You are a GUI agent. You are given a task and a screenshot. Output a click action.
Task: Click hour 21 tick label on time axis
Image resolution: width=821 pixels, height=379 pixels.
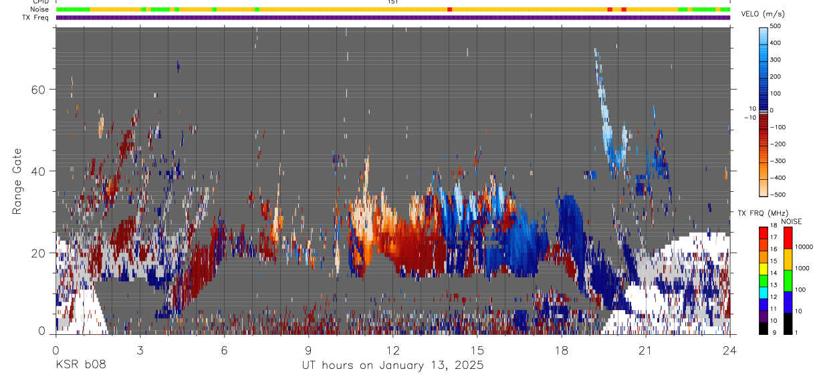pyautogui.click(x=645, y=350)
